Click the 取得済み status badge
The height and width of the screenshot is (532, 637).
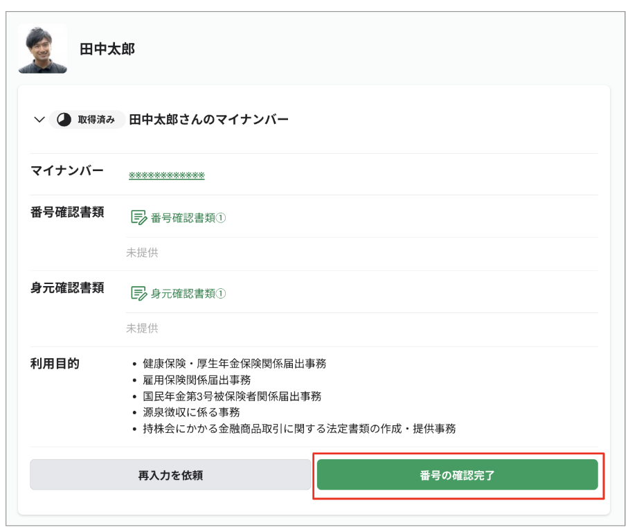87,119
